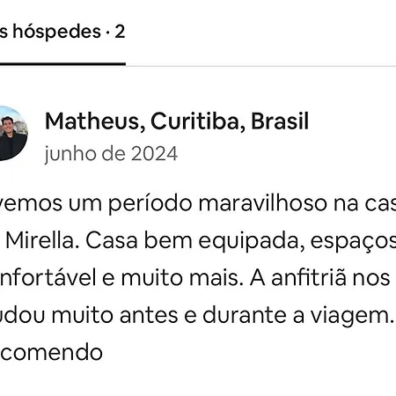
Task: Click the phrase Casa bem in review
Action: click(x=138, y=240)
